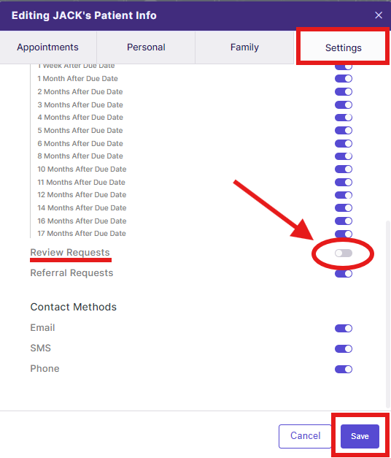This screenshot has height=458, width=391.
Task: Turn off the Email contact method
Action: point(344,328)
